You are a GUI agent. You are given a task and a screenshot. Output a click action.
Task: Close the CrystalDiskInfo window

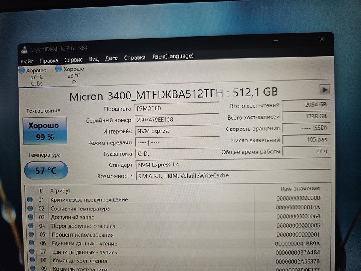coord(322,39)
